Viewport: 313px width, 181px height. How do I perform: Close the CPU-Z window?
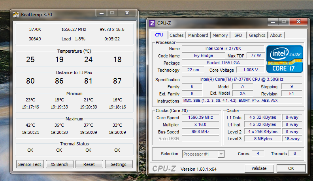(298, 22)
